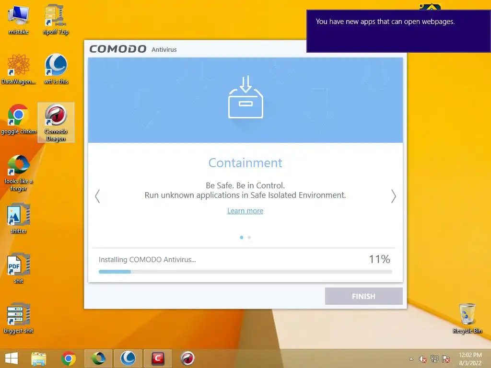Click the muted volume tray icon
The image size is (491, 368).
(422, 359)
